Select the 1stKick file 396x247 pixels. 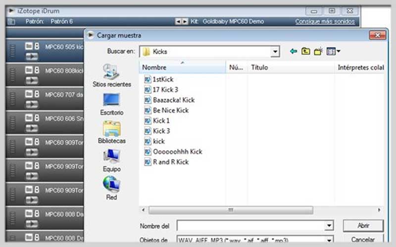(x=158, y=80)
